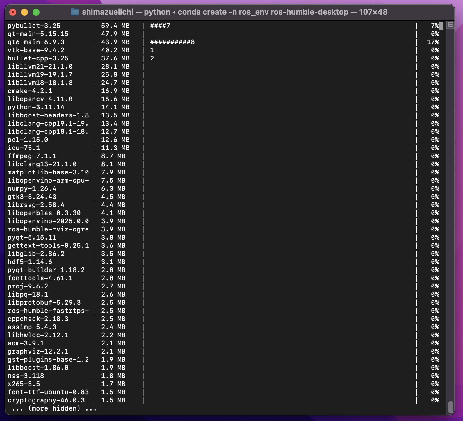Click the 'ffmpeg-7.1.1' package name
Screen dimensions: 463x421
click(32, 156)
